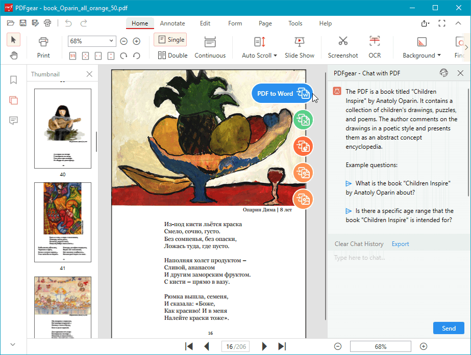Toggle Continuous scrolling view
Viewport: 471px width, 355px height.
pos(210,47)
